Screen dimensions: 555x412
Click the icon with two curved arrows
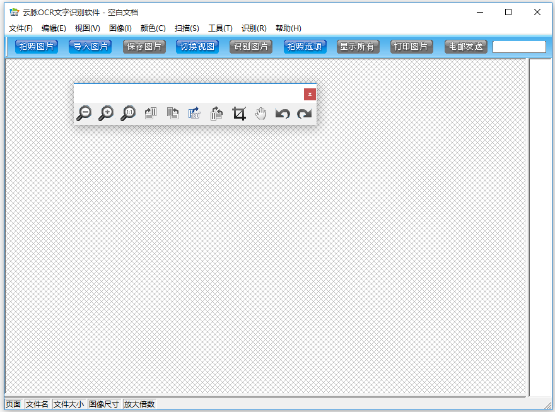point(216,114)
